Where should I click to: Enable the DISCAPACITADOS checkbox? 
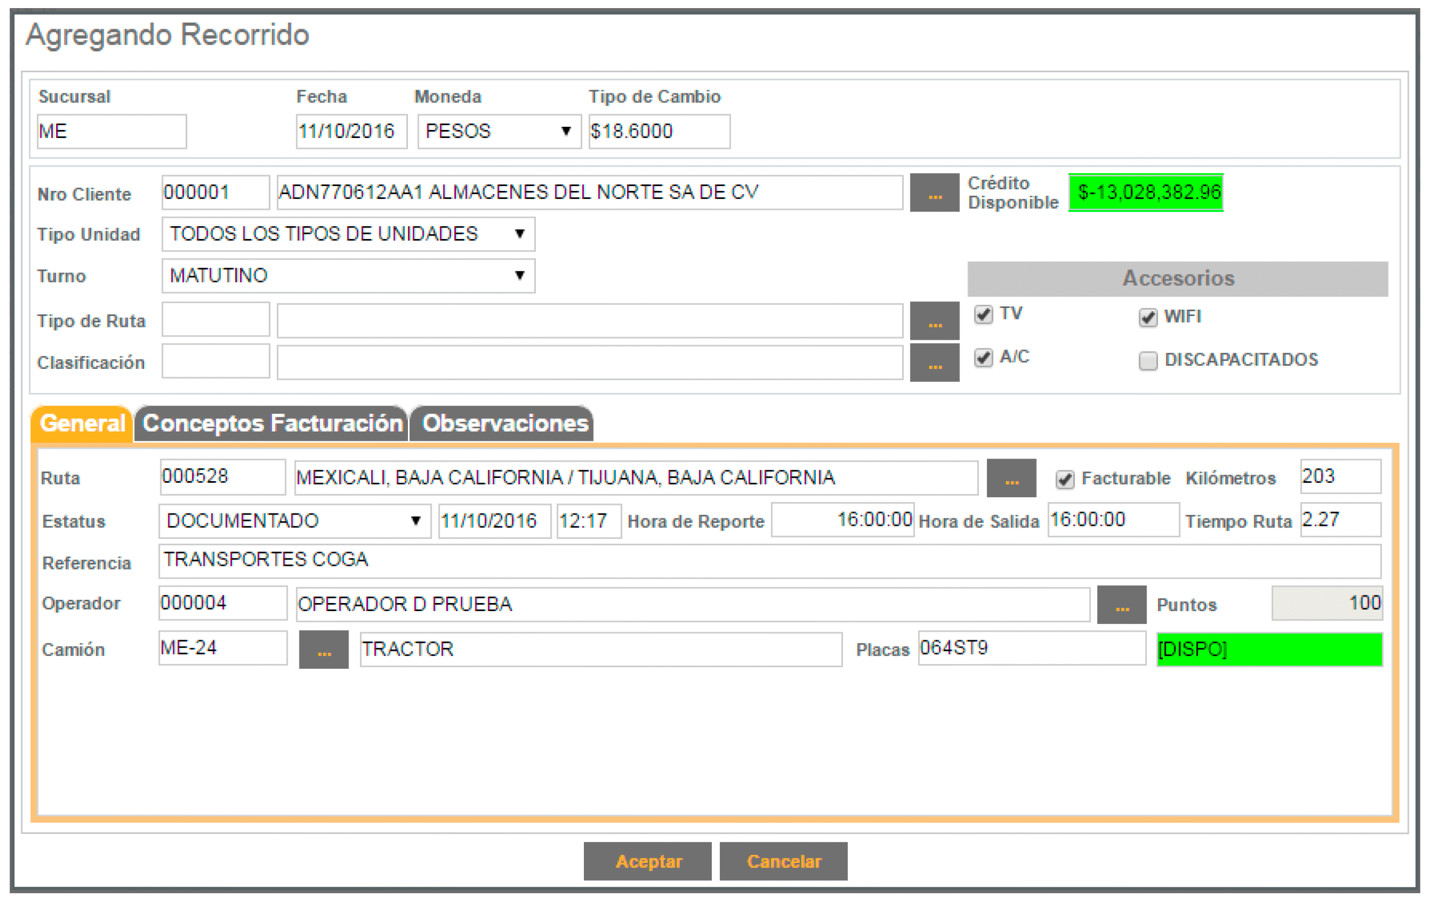1147,360
